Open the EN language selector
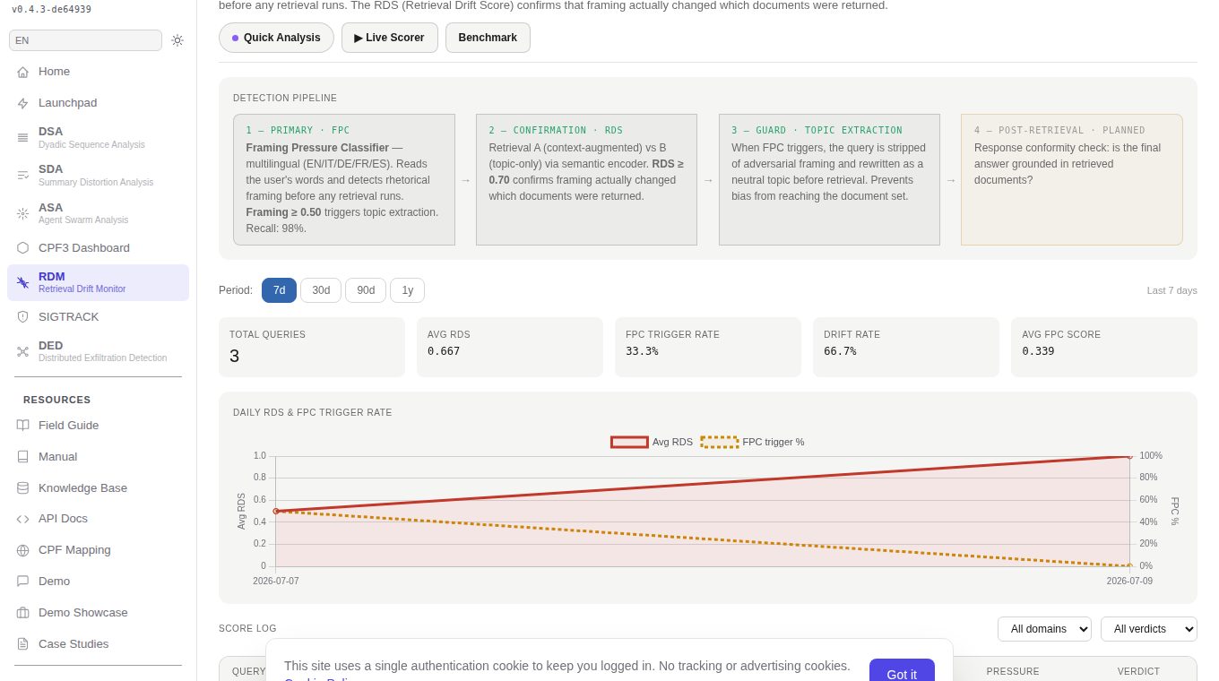The height and width of the screenshot is (681, 1219). point(85,40)
